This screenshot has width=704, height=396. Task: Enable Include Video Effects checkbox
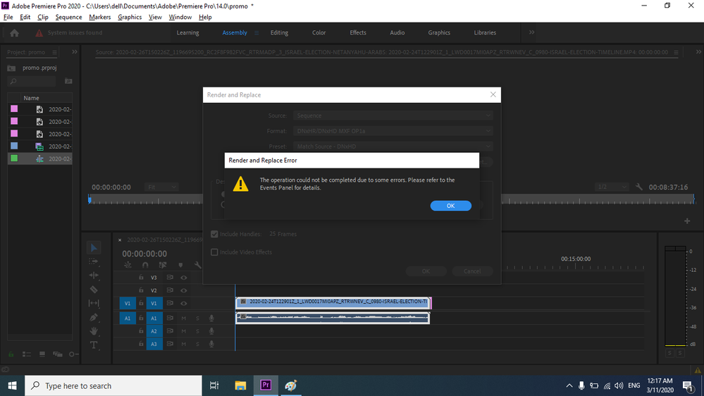(214, 252)
